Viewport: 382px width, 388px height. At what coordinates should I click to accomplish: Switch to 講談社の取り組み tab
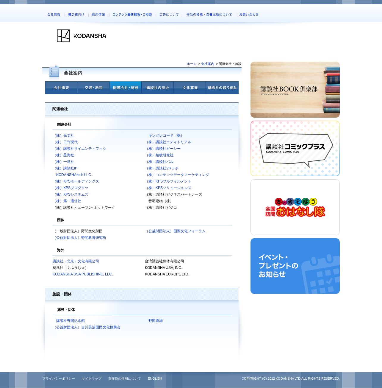222,88
